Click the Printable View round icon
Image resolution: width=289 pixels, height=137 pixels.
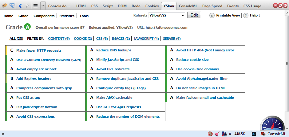212,16
